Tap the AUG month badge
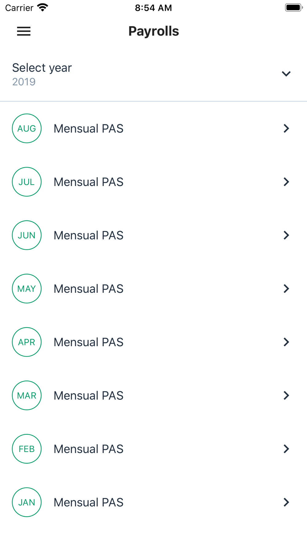Viewport: 307px width, 546px height. (27, 128)
